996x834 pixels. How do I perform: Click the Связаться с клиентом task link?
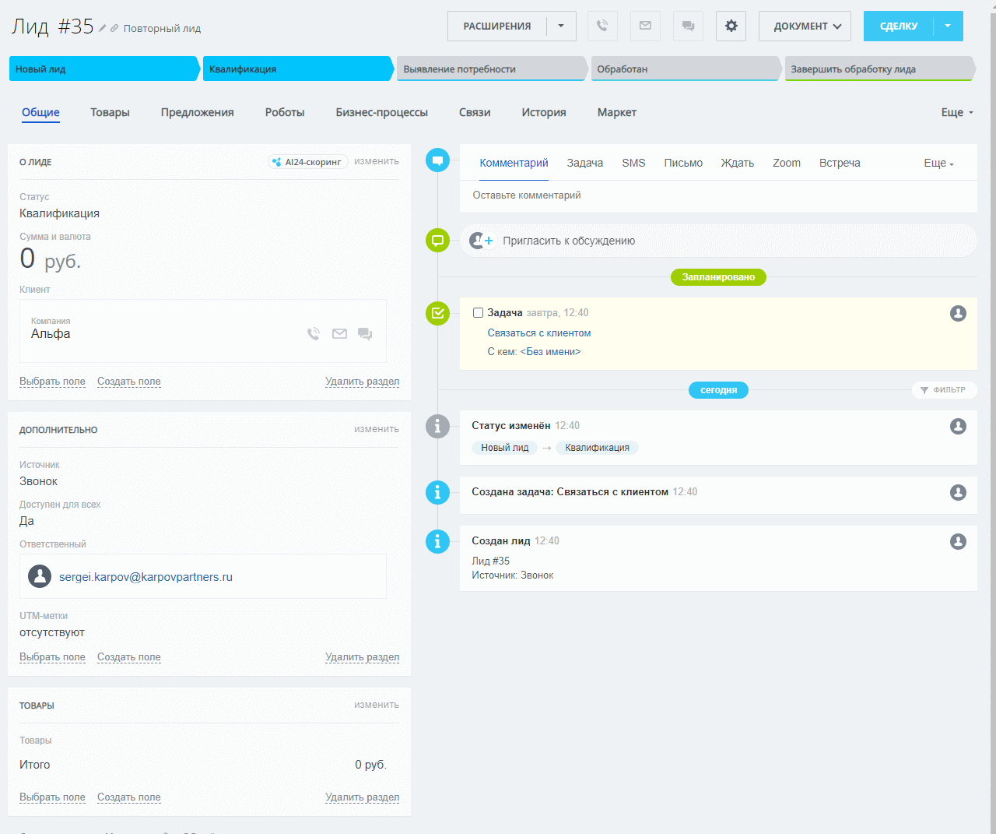(538, 333)
